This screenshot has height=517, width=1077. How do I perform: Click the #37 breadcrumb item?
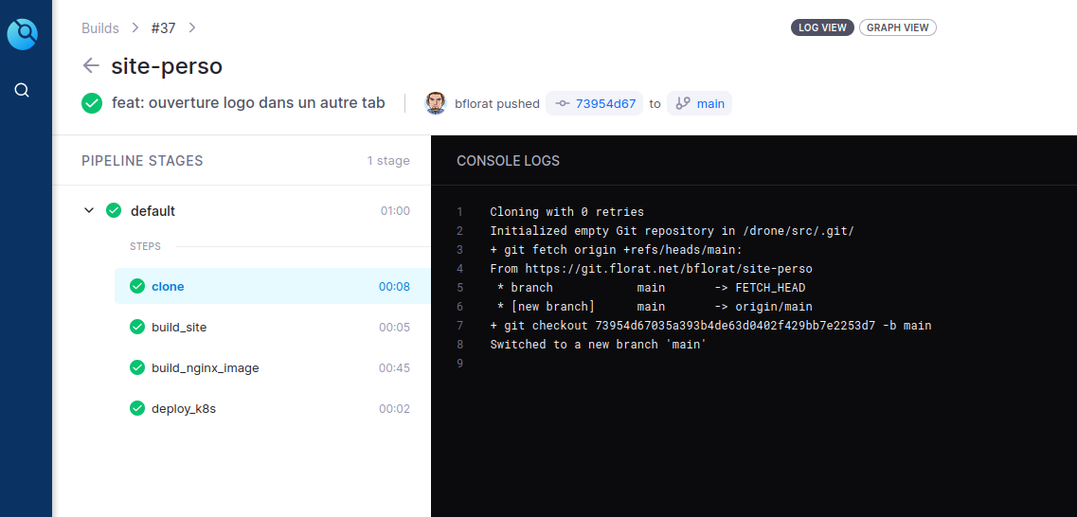point(164,28)
